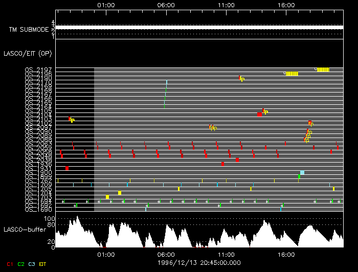Click the yellow square on the OS_1703 row

pos(107,197)
